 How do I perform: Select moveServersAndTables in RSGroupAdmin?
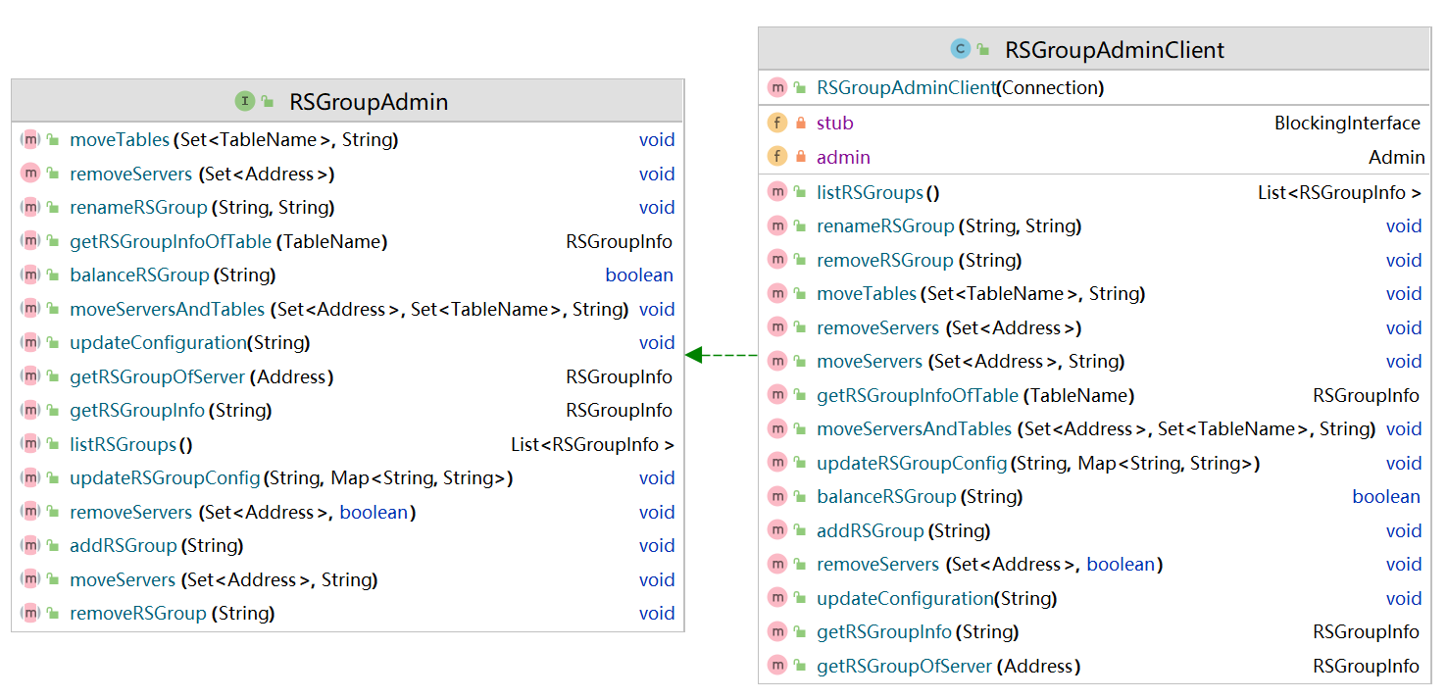click(x=167, y=310)
